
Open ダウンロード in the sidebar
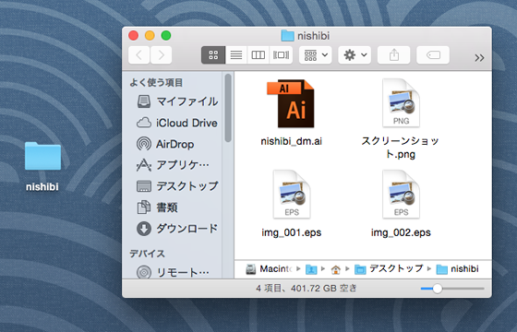coord(177,229)
